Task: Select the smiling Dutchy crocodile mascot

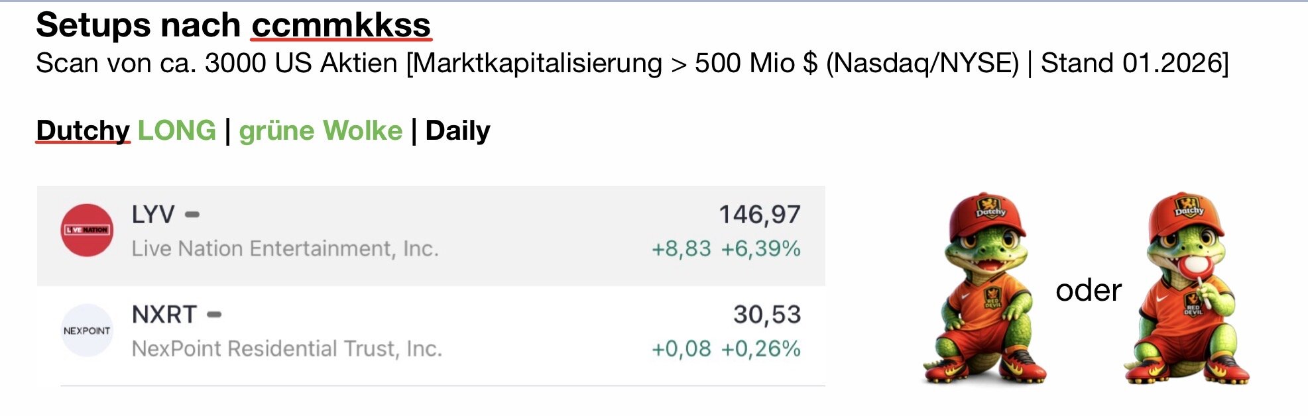Action: [985, 289]
